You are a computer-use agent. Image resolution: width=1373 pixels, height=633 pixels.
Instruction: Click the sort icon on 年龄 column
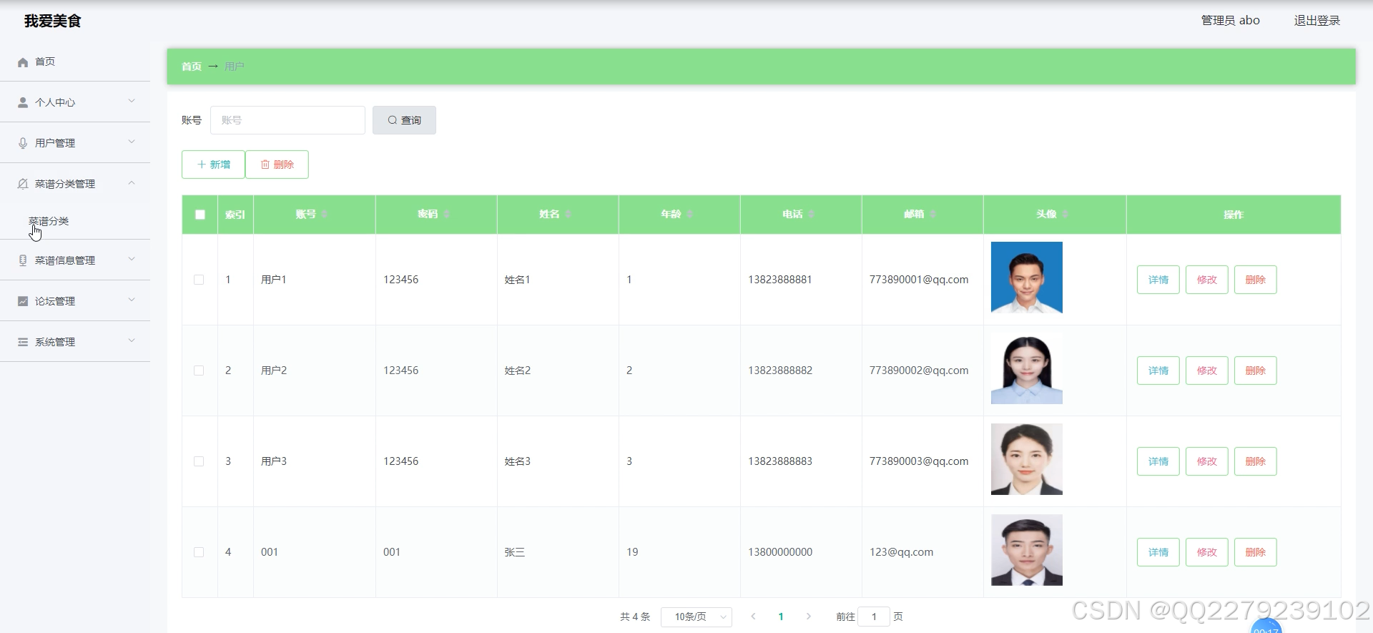point(690,214)
